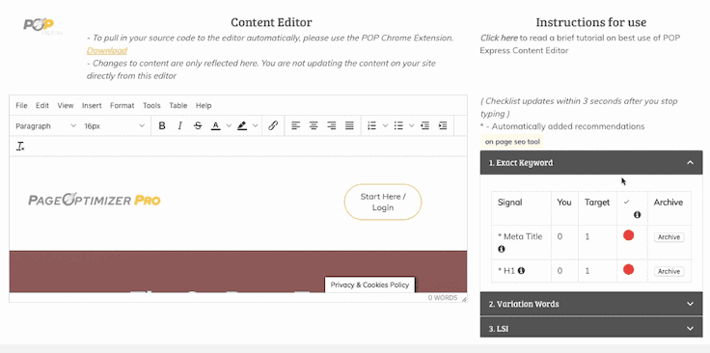Open the Paragraph format dropdown

coord(45,125)
